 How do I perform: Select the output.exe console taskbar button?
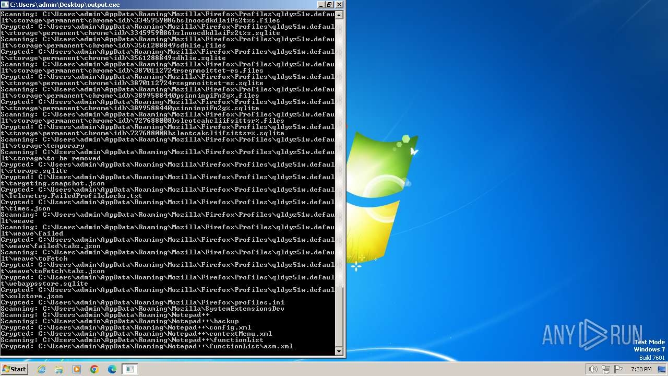click(129, 369)
